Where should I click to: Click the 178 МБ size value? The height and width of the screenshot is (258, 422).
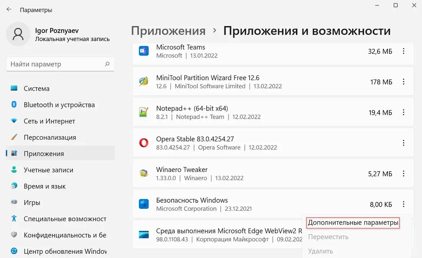click(x=381, y=82)
